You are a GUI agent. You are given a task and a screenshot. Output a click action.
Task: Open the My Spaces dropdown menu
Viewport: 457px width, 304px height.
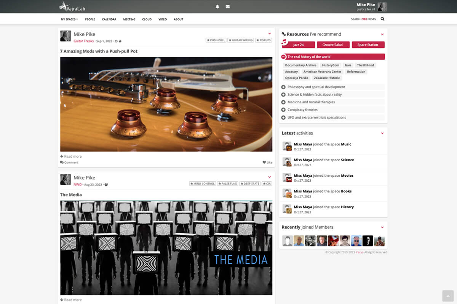point(69,19)
